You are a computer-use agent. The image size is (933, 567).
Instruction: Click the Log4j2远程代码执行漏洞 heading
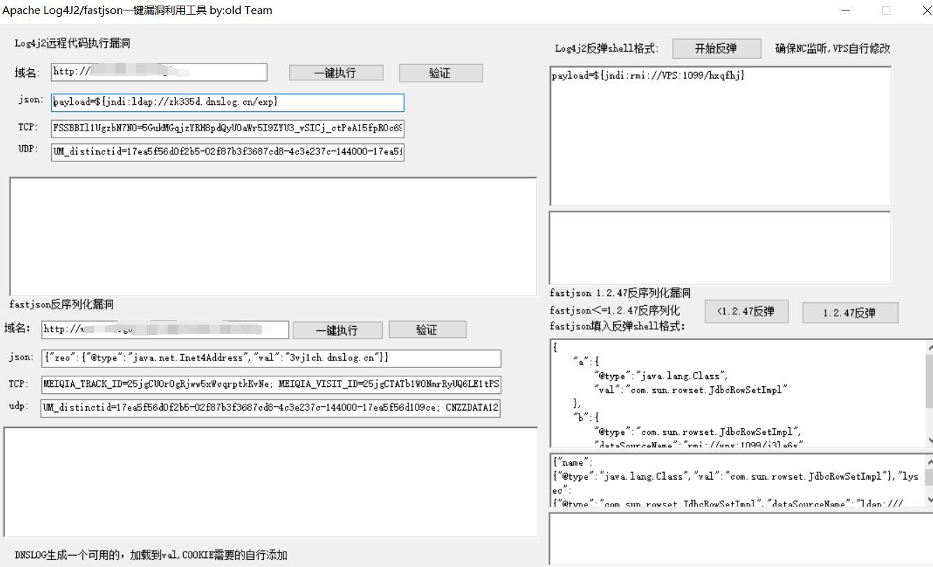(x=73, y=43)
